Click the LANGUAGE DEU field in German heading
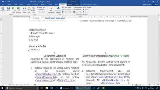This screenshot has width=160, height=90. click(x=118, y=56)
